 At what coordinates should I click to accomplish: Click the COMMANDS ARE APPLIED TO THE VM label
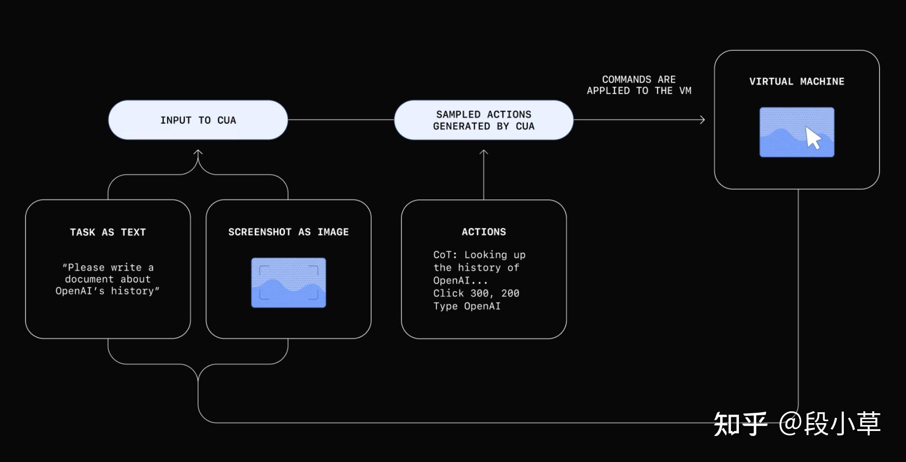pos(639,85)
